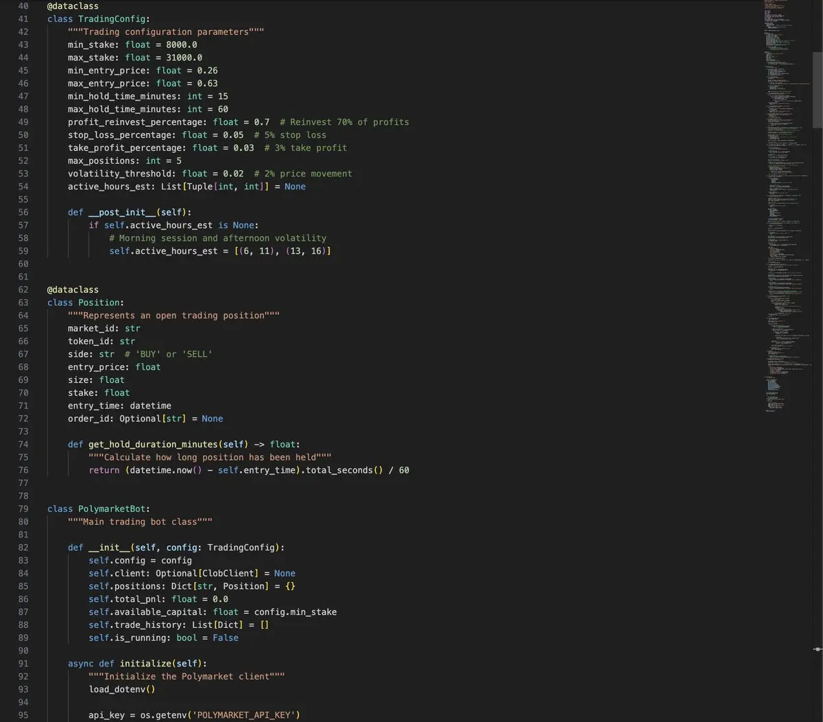The image size is (823, 722).
Task: Click 'load_dotenv()' on line 93
Action: 122,690
